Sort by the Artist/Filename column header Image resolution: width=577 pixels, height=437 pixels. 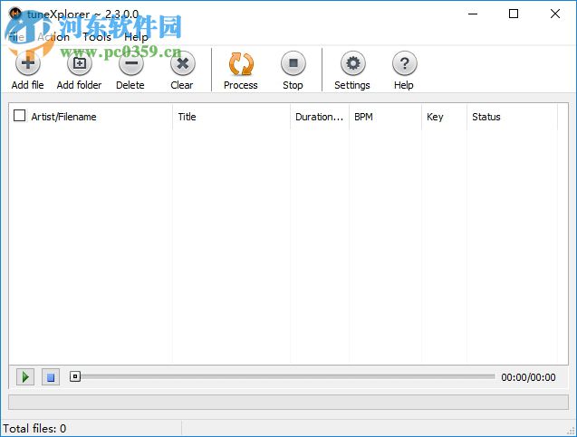click(91, 117)
